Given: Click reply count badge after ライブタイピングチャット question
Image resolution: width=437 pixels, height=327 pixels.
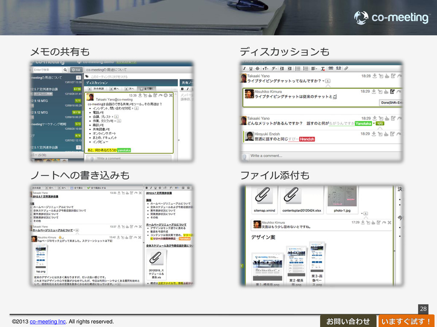Looking at the screenshot, I should [328, 81].
